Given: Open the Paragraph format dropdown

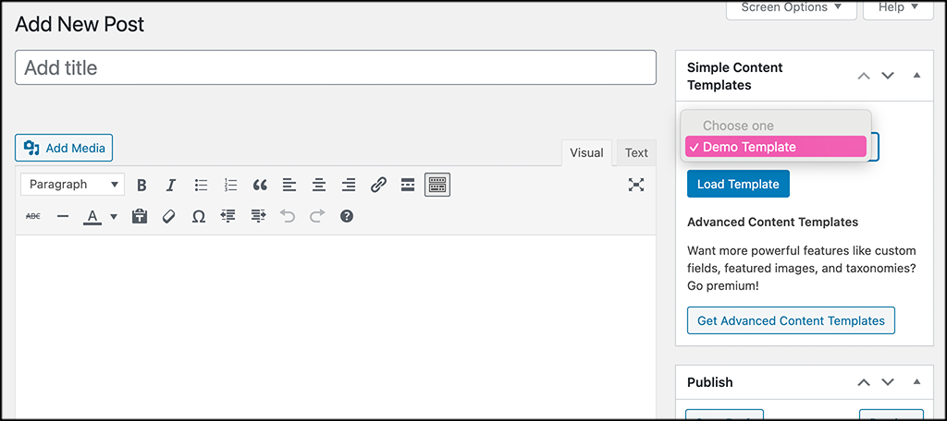Looking at the screenshot, I should pos(72,185).
